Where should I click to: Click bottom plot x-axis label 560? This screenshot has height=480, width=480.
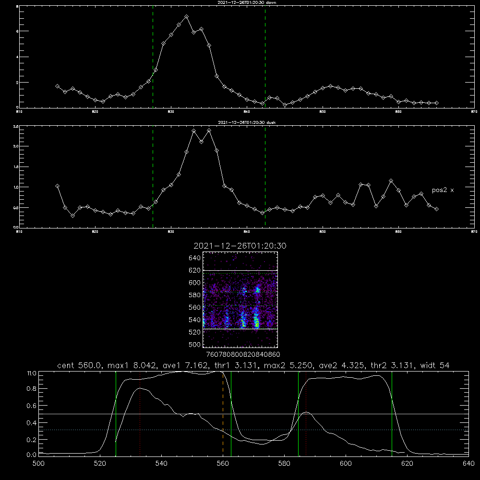[223, 464]
